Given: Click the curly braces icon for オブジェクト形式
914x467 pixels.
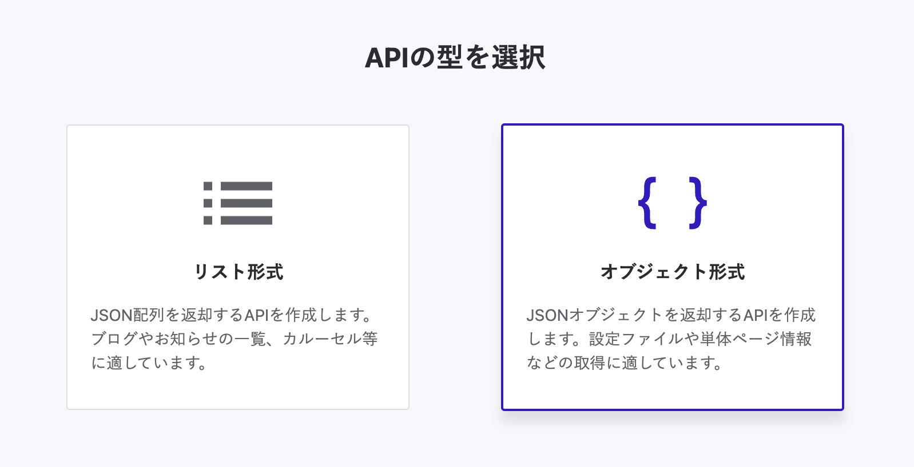Looking at the screenshot, I should 673,203.
